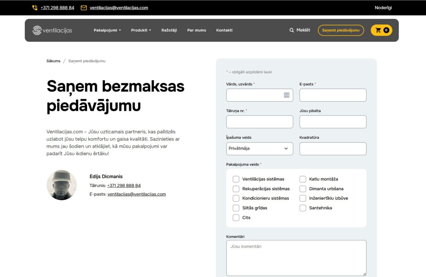Go to Sākums breadcrumb
This screenshot has width=426, height=277.
(53, 61)
